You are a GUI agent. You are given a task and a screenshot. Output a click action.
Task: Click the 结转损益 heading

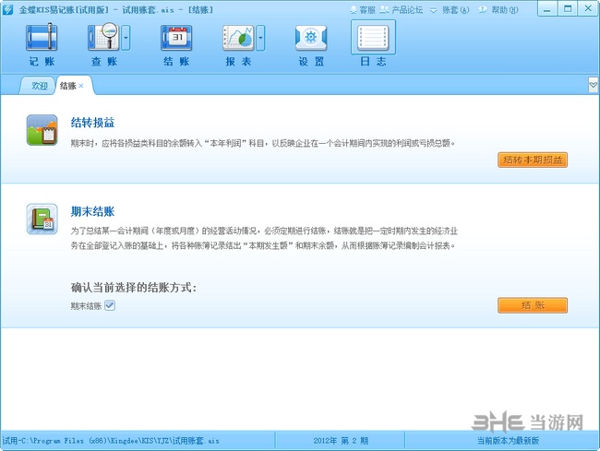[x=92, y=123]
